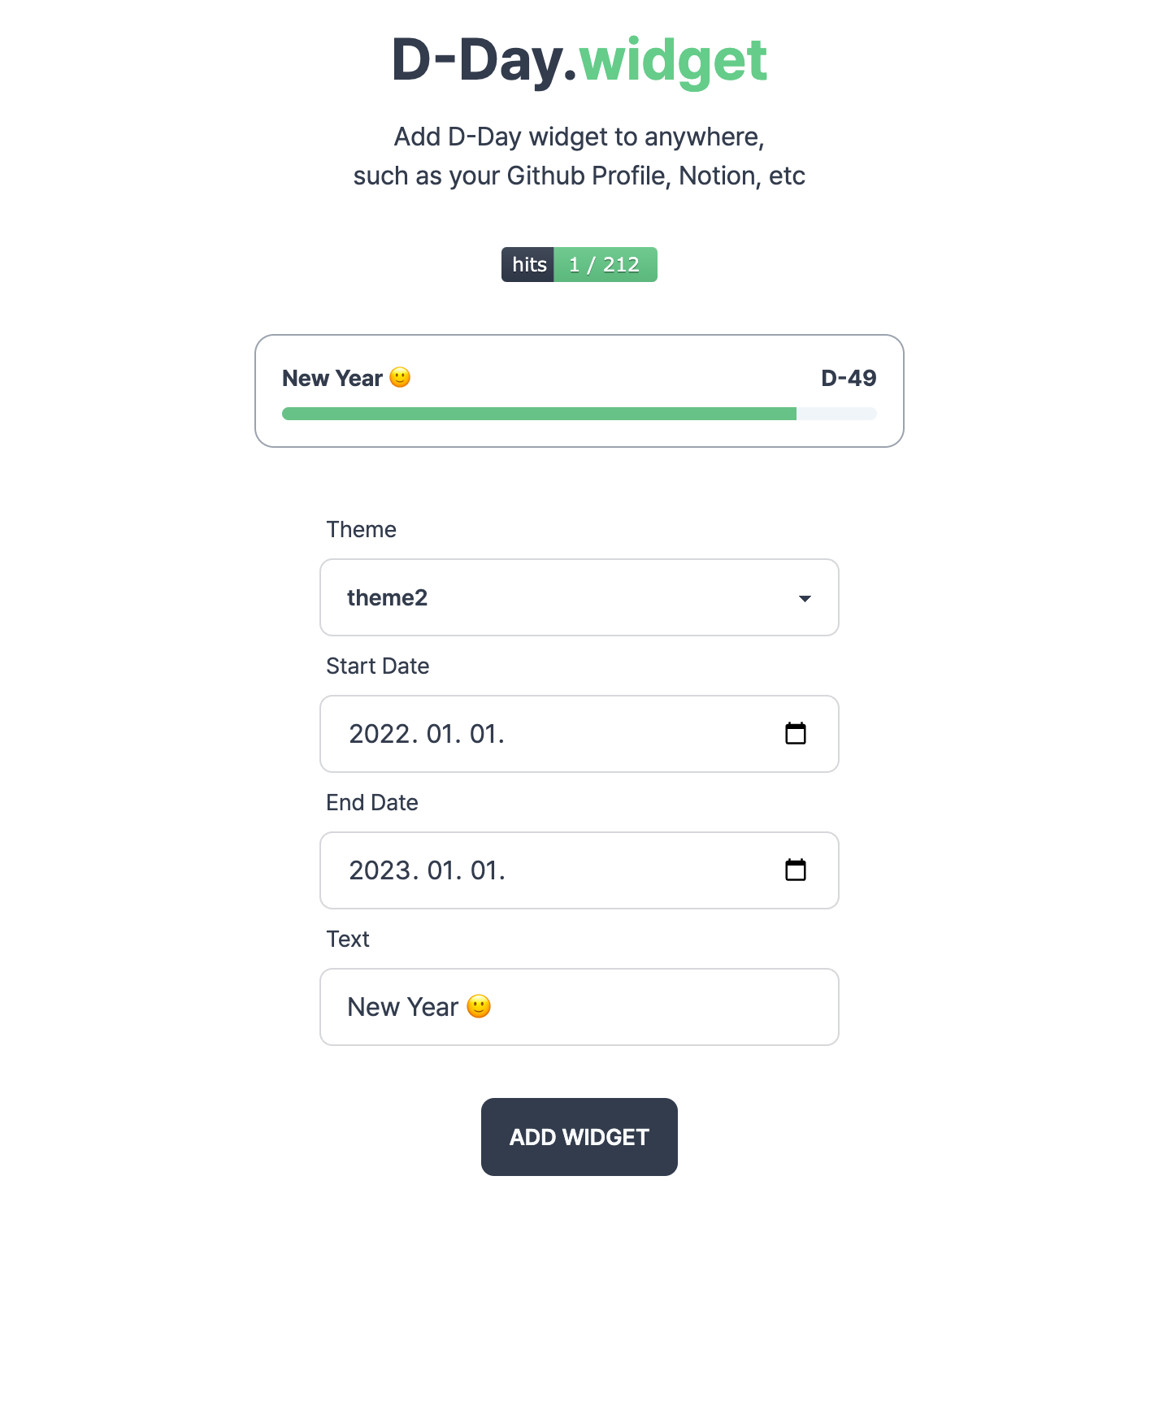Expand the Theme dropdown arrow
Image resolution: width=1159 pixels, height=1406 pixels.
[x=805, y=598]
